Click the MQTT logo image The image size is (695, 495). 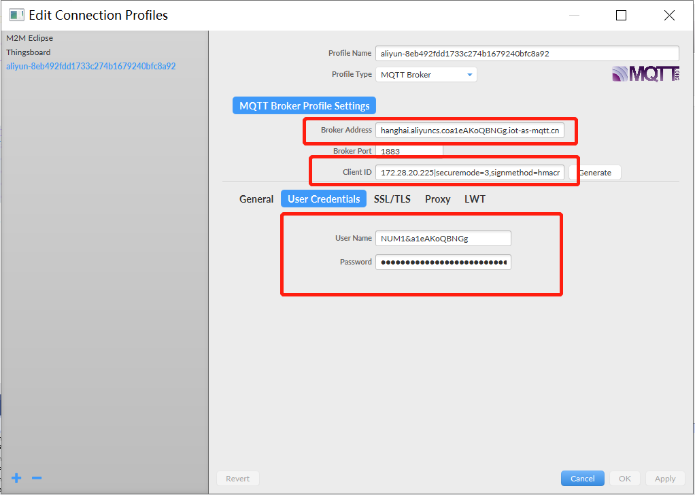click(x=645, y=73)
